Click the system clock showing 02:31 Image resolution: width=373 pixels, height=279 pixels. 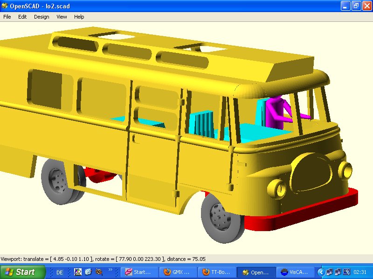[x=360, y=272]
